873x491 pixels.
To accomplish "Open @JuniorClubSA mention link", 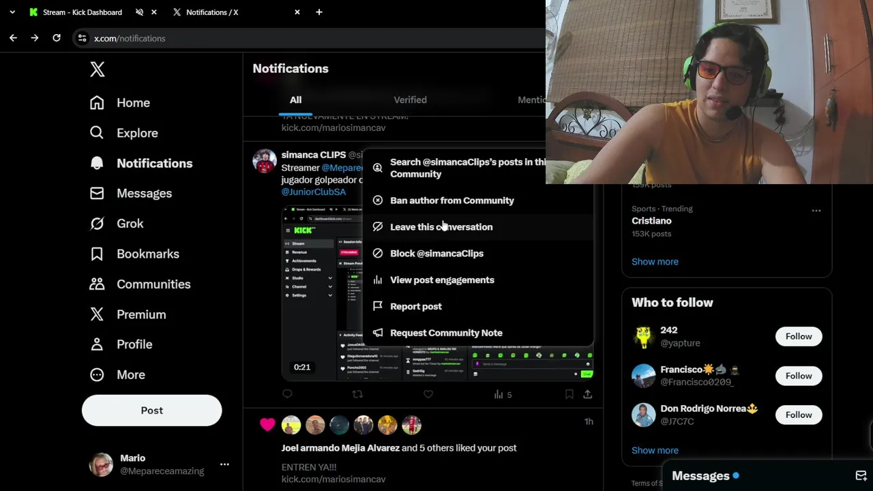I will tap(313, 192).
